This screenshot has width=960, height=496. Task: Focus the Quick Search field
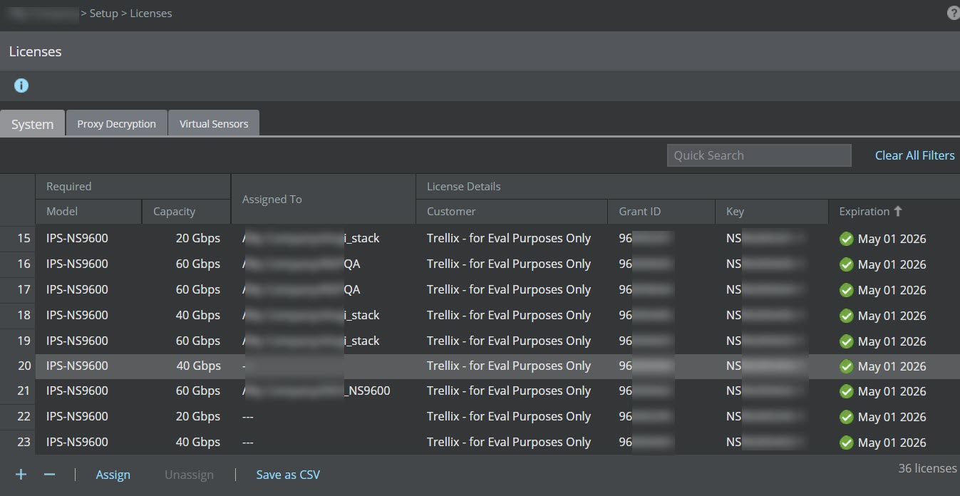coord(759,155)
